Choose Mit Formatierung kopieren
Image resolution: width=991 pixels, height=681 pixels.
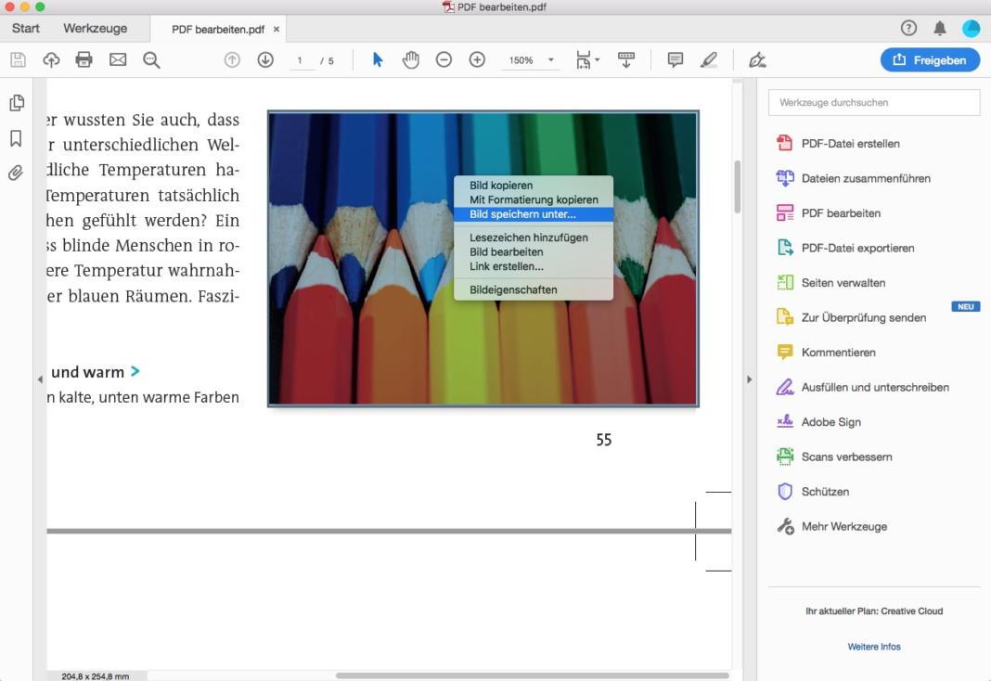534,199
